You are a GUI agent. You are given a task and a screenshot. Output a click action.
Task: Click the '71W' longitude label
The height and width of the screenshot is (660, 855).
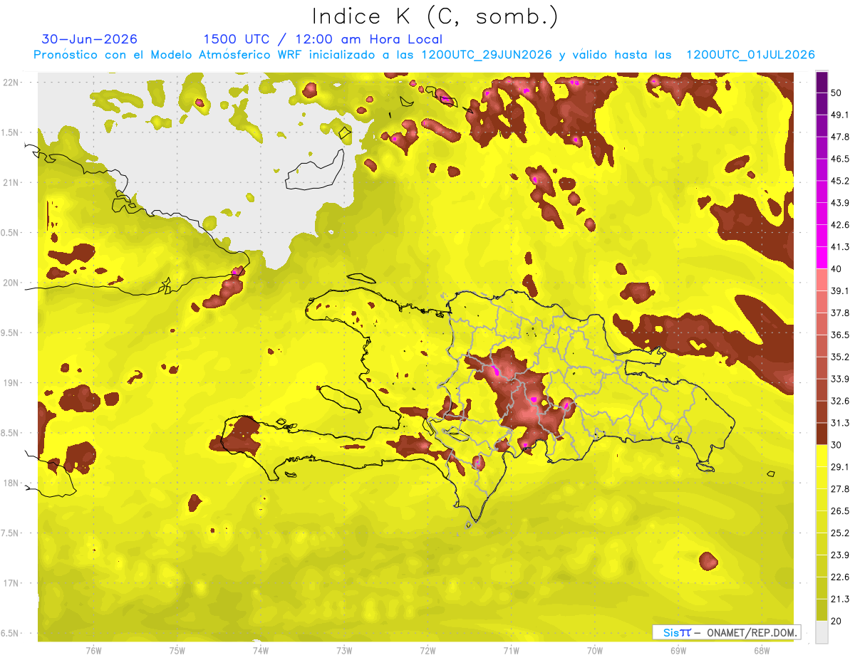511,651
